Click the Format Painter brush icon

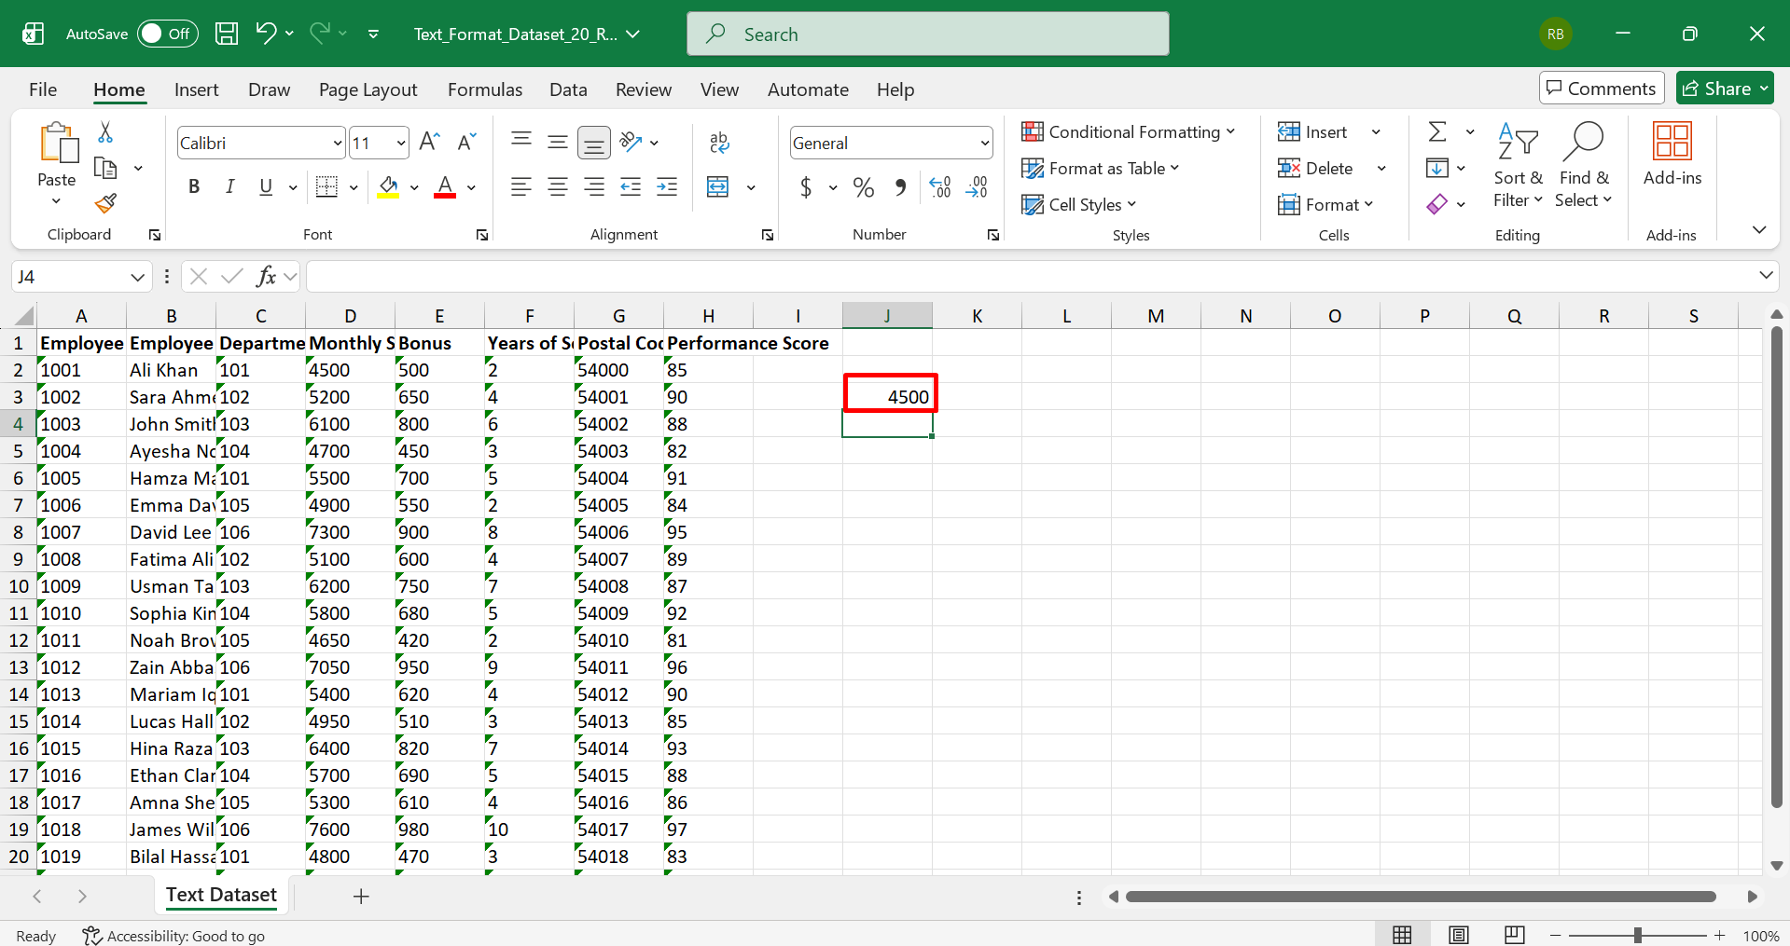click(x=105, y=203)
